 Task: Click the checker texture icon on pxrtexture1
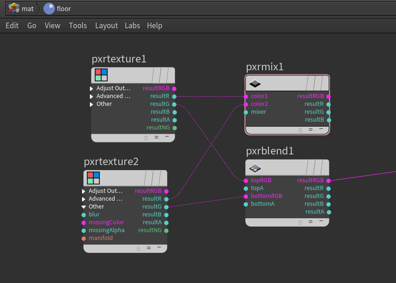[x=101, y=74]
